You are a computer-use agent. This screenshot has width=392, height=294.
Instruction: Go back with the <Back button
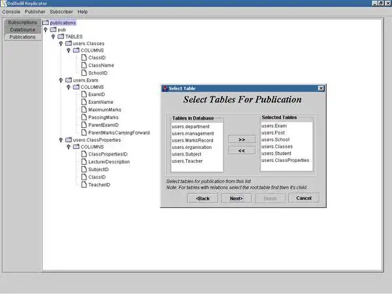pos(203,198)
